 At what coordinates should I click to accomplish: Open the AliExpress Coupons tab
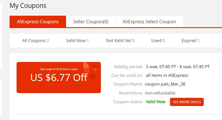tap(38, 22)
